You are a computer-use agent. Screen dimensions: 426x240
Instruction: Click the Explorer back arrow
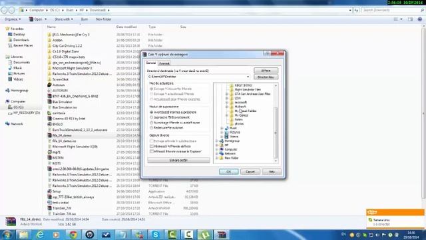[4, 10]
